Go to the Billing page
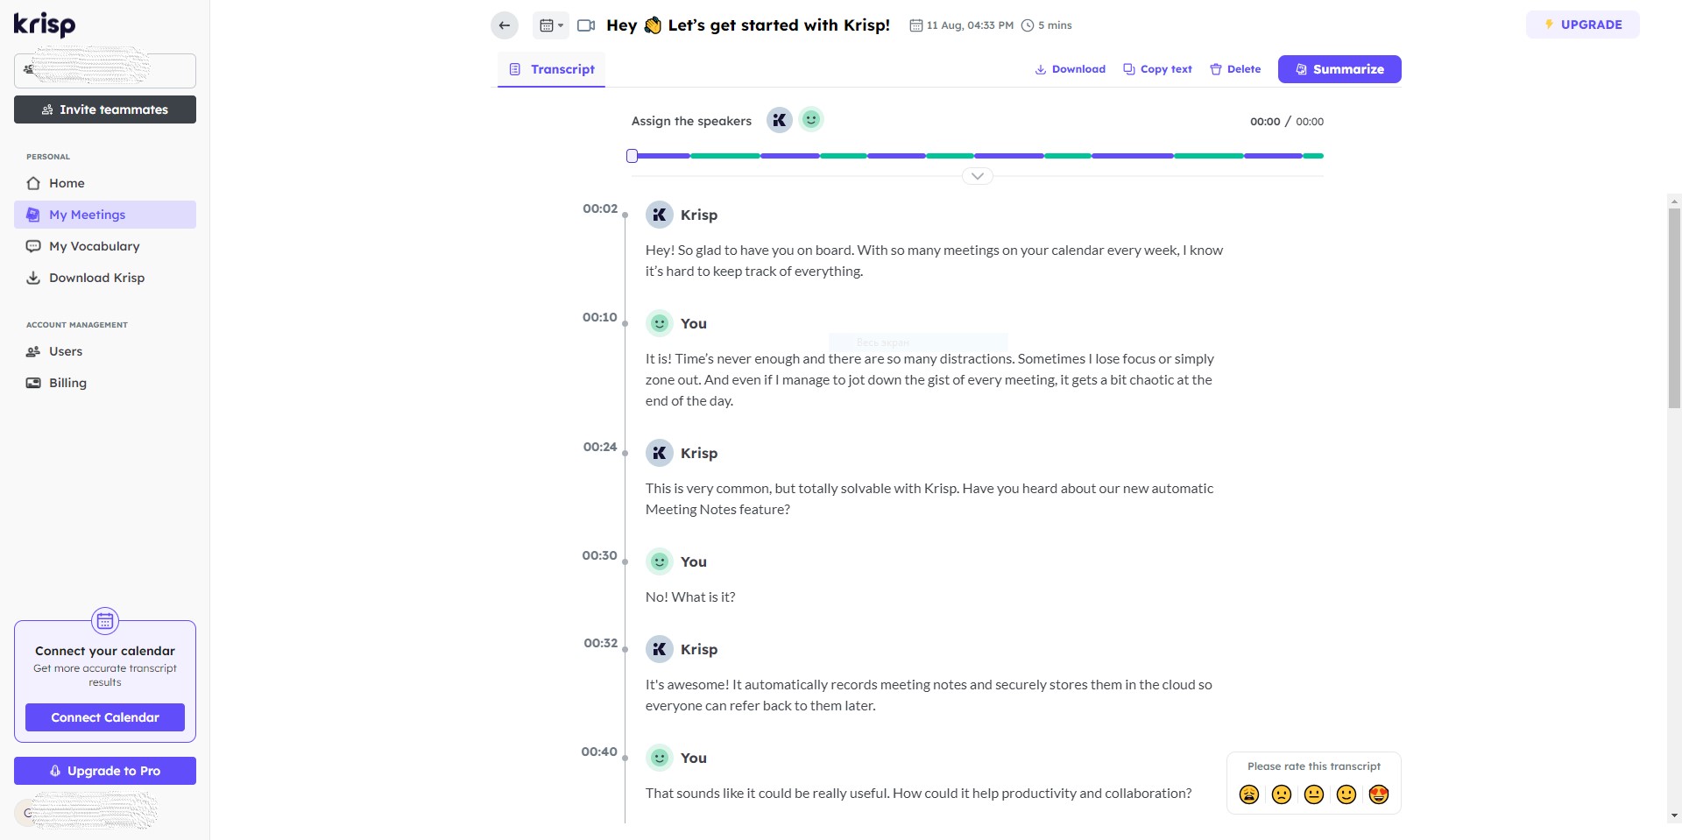Screen dimensions: 1682x840 click(x=67, y=383)
